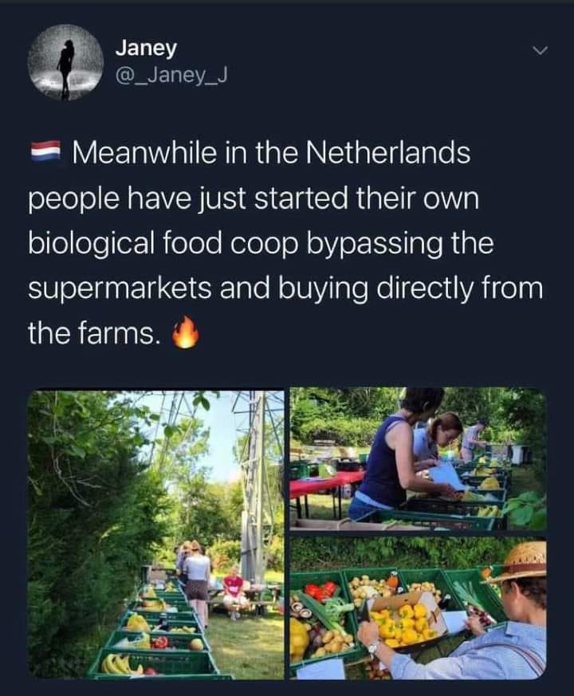Open the tall left photo of crate row
The image size is (574, 696).
(156, 533)
